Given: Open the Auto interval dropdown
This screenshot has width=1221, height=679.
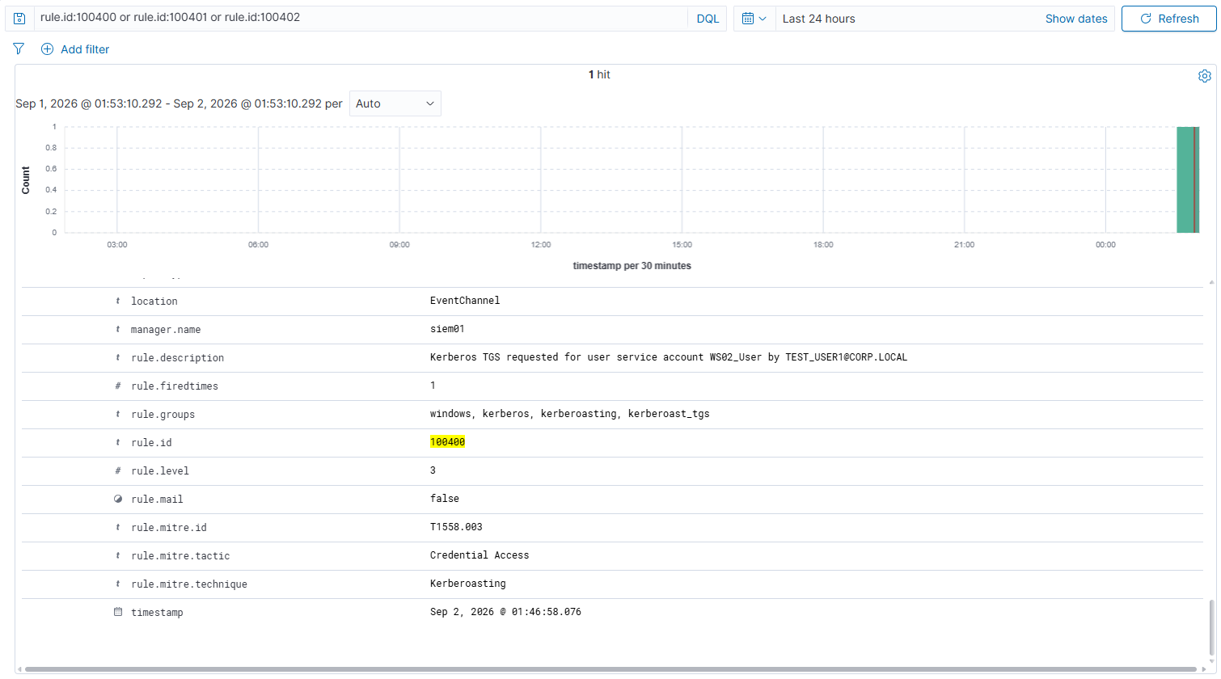Looking at the screenshot, I should [395, 103].
